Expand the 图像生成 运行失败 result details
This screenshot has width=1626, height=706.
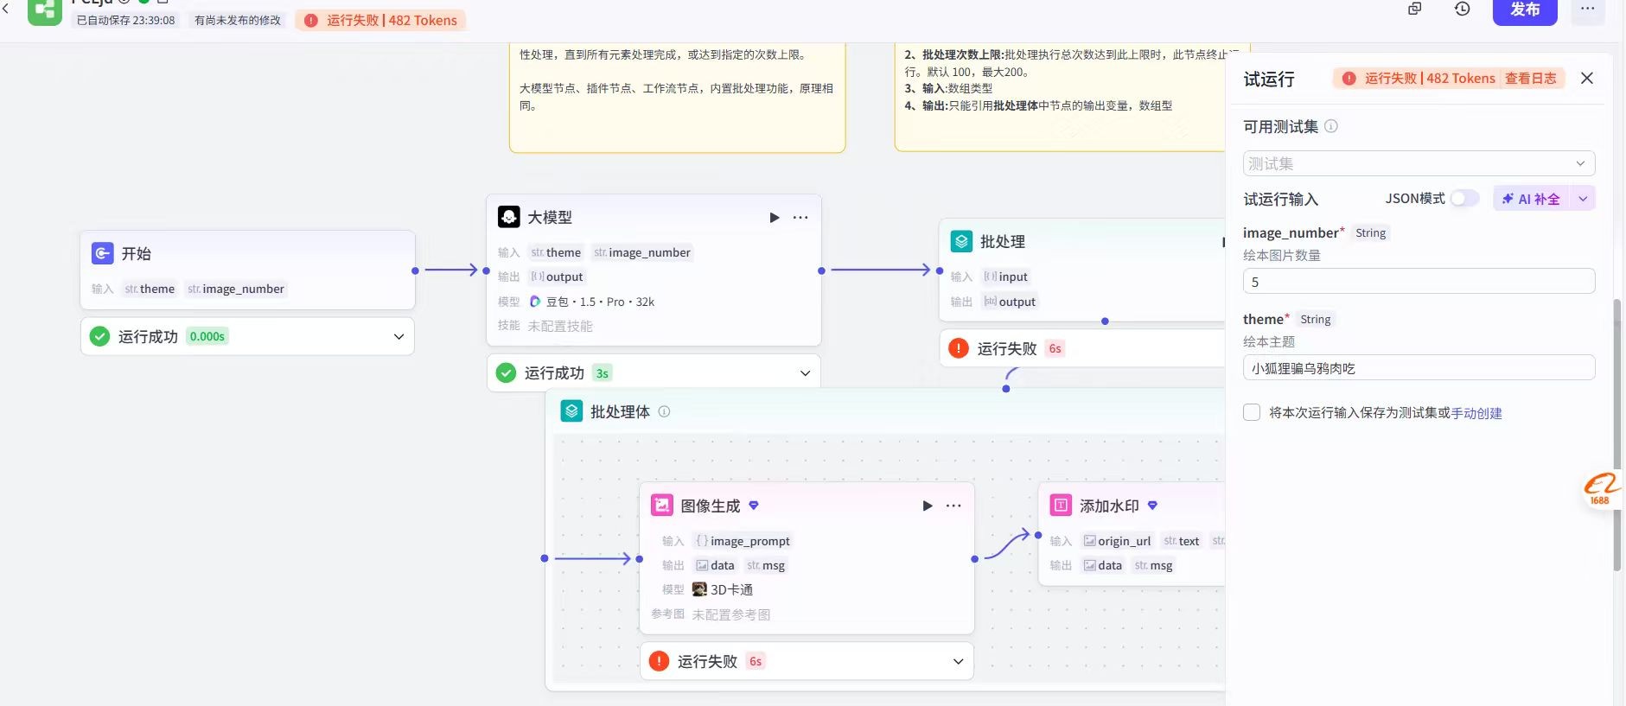tap(958, 662)
